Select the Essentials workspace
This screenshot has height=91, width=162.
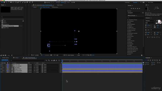click(x=127, y=2)
